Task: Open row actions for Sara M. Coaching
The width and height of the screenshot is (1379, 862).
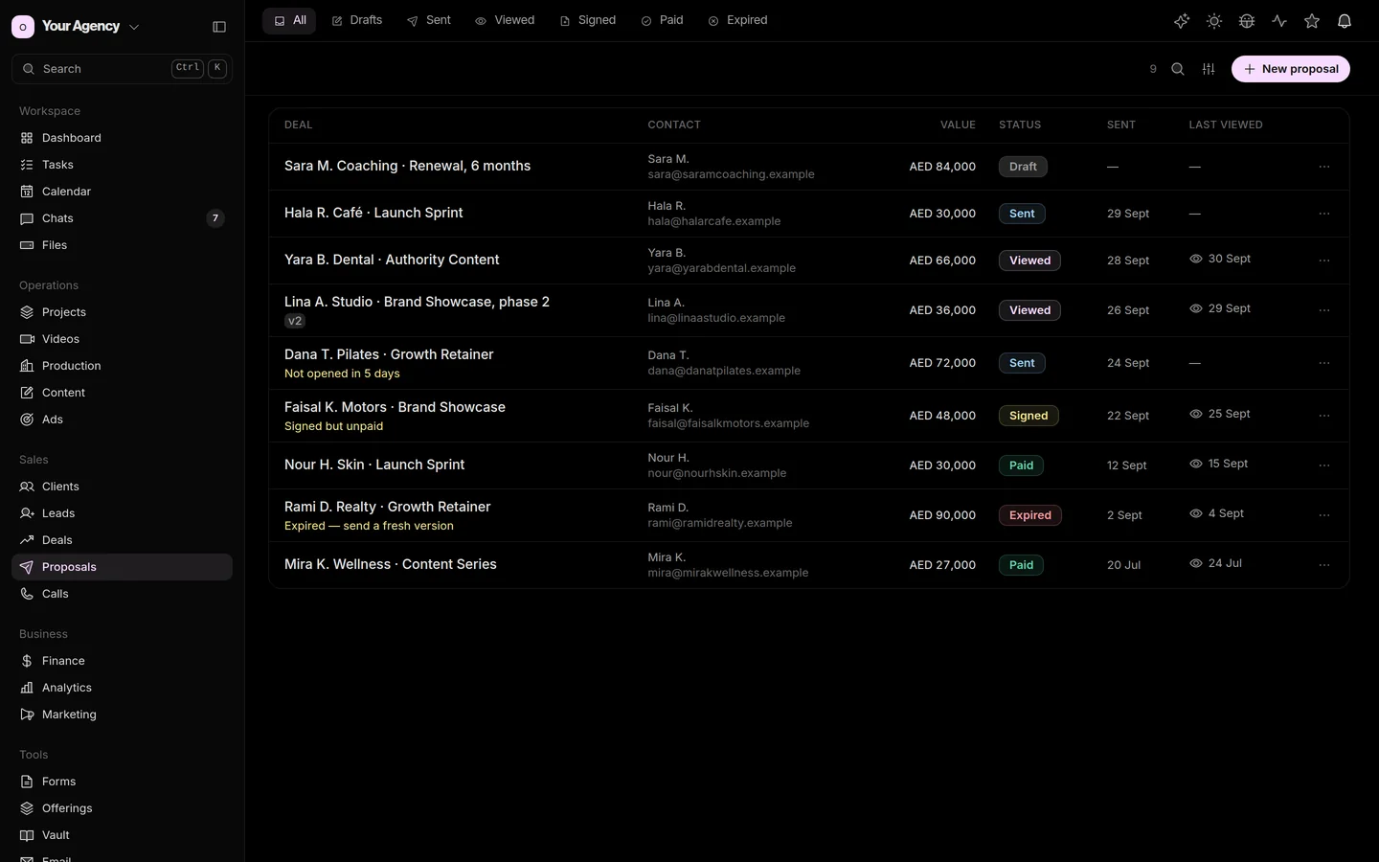Action: 1324,167
